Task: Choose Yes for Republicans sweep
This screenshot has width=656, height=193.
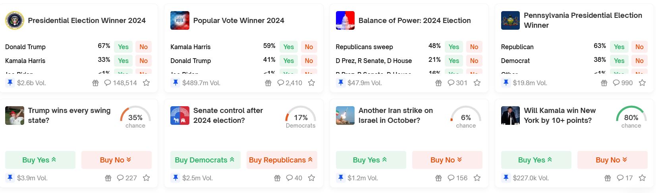Action: click(x=453, y=47)
